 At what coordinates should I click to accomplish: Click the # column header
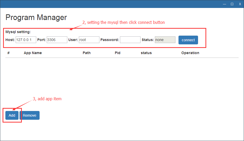(8, 53)
